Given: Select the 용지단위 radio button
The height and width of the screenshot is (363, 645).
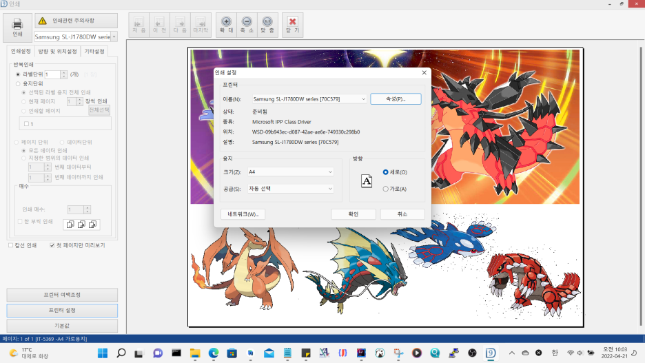Looking at the screenshot, I should (18, 83).
